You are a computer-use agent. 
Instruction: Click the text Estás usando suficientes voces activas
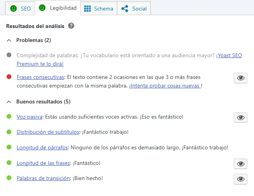[x=92, y=117]
